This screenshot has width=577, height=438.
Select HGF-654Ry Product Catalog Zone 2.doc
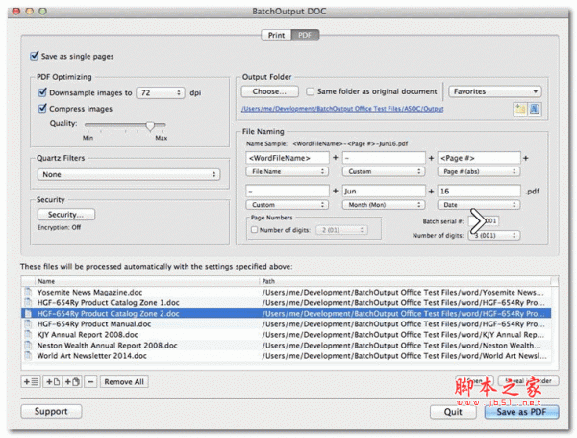pyautogui.click(x=286, y=314)
